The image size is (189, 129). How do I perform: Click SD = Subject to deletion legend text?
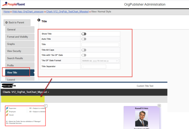37,112
